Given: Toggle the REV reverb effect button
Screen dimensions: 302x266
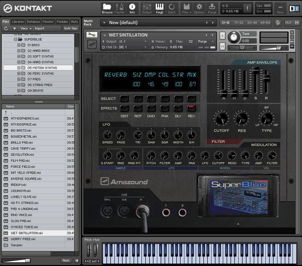Looking at the screenshot, I should tap(191, 108).
